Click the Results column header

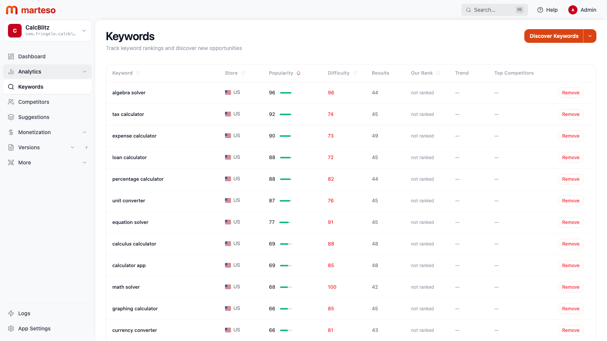click(x=381, y=73)
